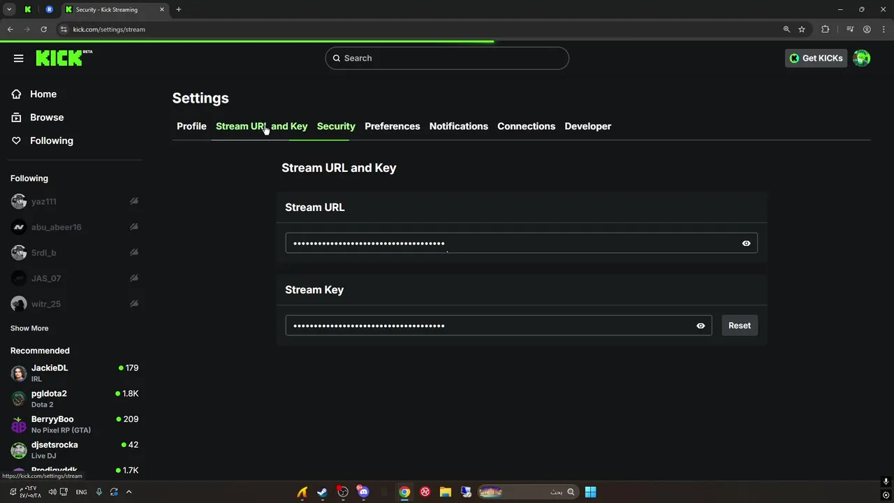Open Discord from the taskbar
The image size is (894, 503).
pos(363,492)
